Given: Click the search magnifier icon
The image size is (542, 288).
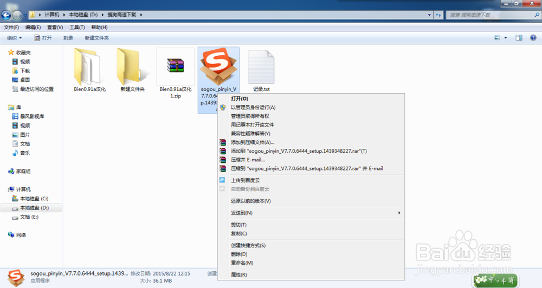Looking at the screenshot, I should coord(537,15).
